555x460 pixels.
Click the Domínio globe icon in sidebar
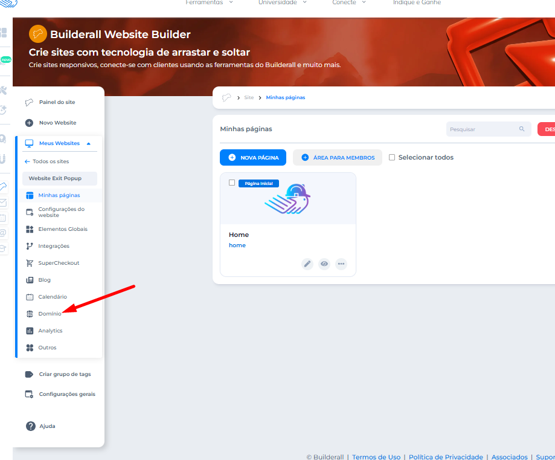click(x=30, y=314)
